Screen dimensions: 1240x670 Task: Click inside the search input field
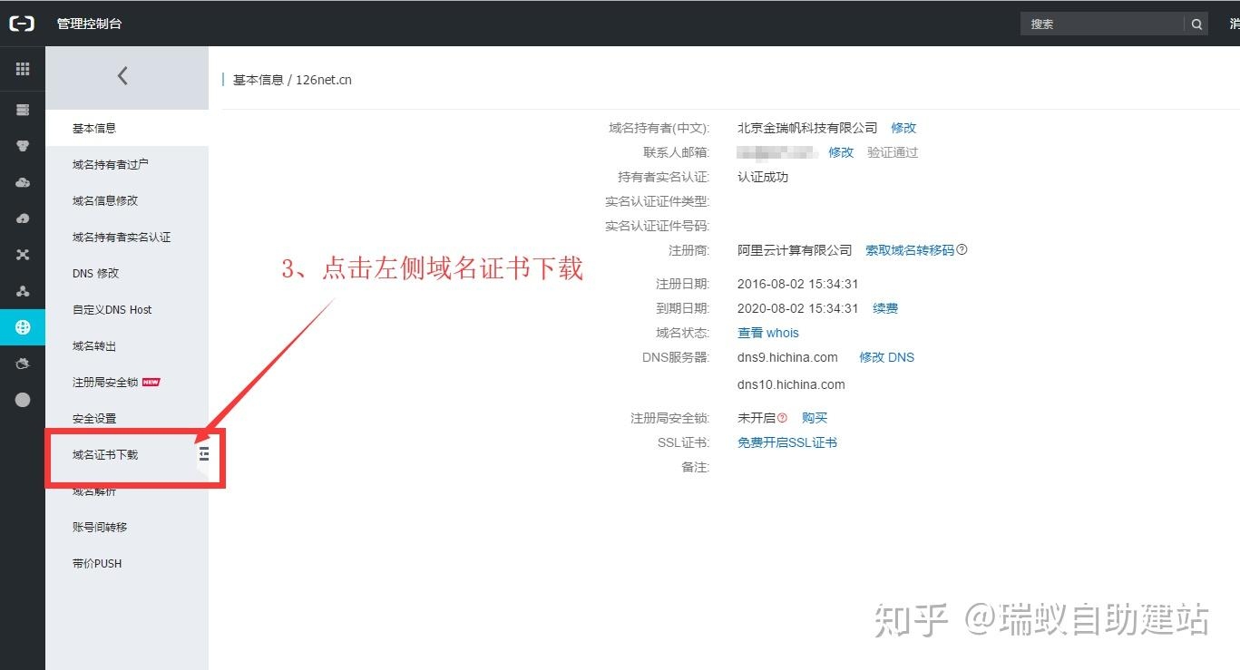click(1102, 24)
